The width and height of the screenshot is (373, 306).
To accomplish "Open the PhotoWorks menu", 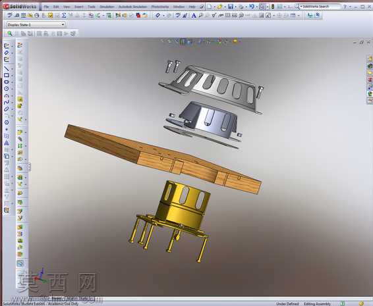I will click(x=160, y=7).
